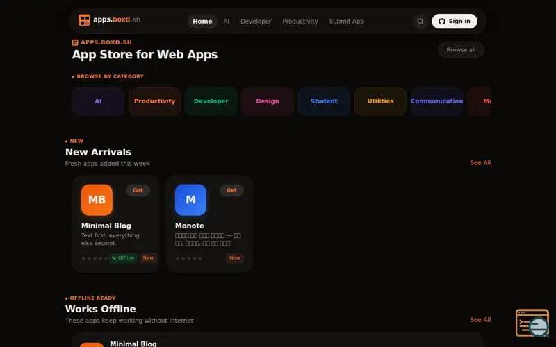Select the Student category tile
Screen dimensions: 556x347
[324, 101]
